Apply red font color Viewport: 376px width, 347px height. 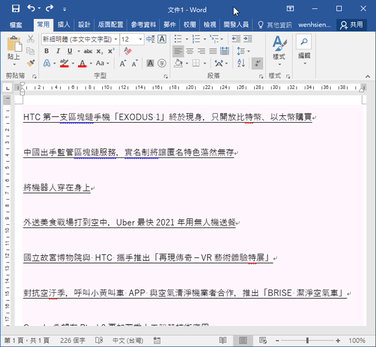82,63
